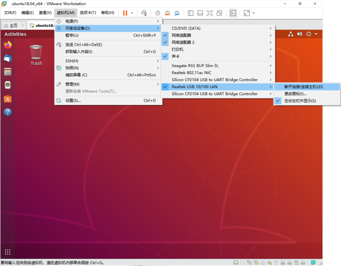
Task: Open the 文件(F) menu
Action: [10, 12]
